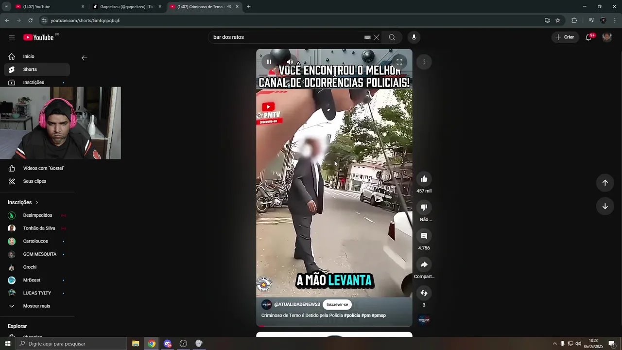
Task: Open MrBeast subscription channel
Action: point(37,280)
